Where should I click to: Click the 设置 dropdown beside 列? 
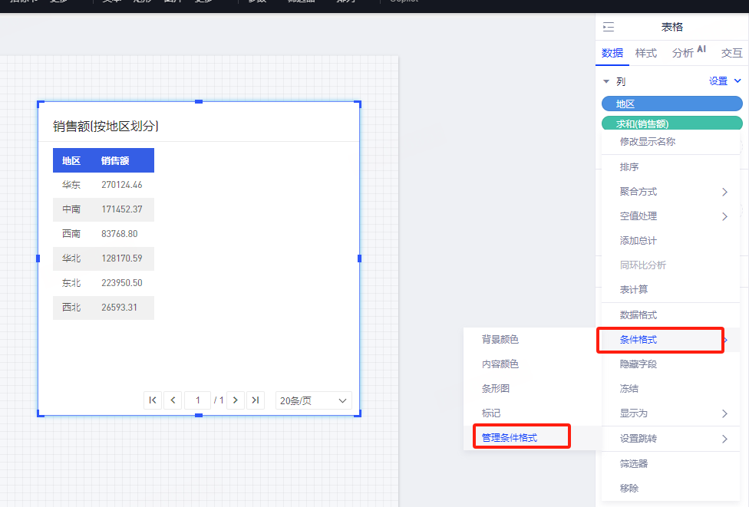click(x=724, y=81)
